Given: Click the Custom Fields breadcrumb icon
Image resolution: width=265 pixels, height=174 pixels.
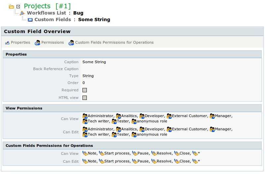Looking at the screenshot, I should tap(30, 20).
